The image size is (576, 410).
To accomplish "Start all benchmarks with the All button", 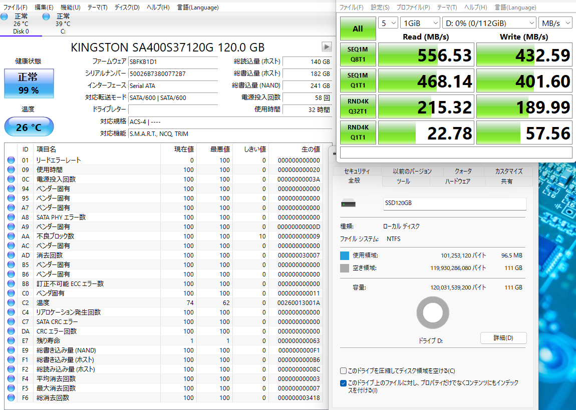I will pos(358,29).
